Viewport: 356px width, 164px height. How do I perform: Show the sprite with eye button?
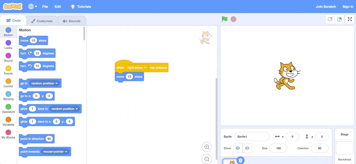[x=238, y=148]
